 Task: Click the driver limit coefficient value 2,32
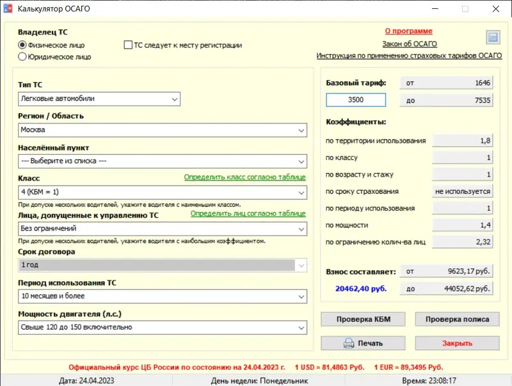462,242
